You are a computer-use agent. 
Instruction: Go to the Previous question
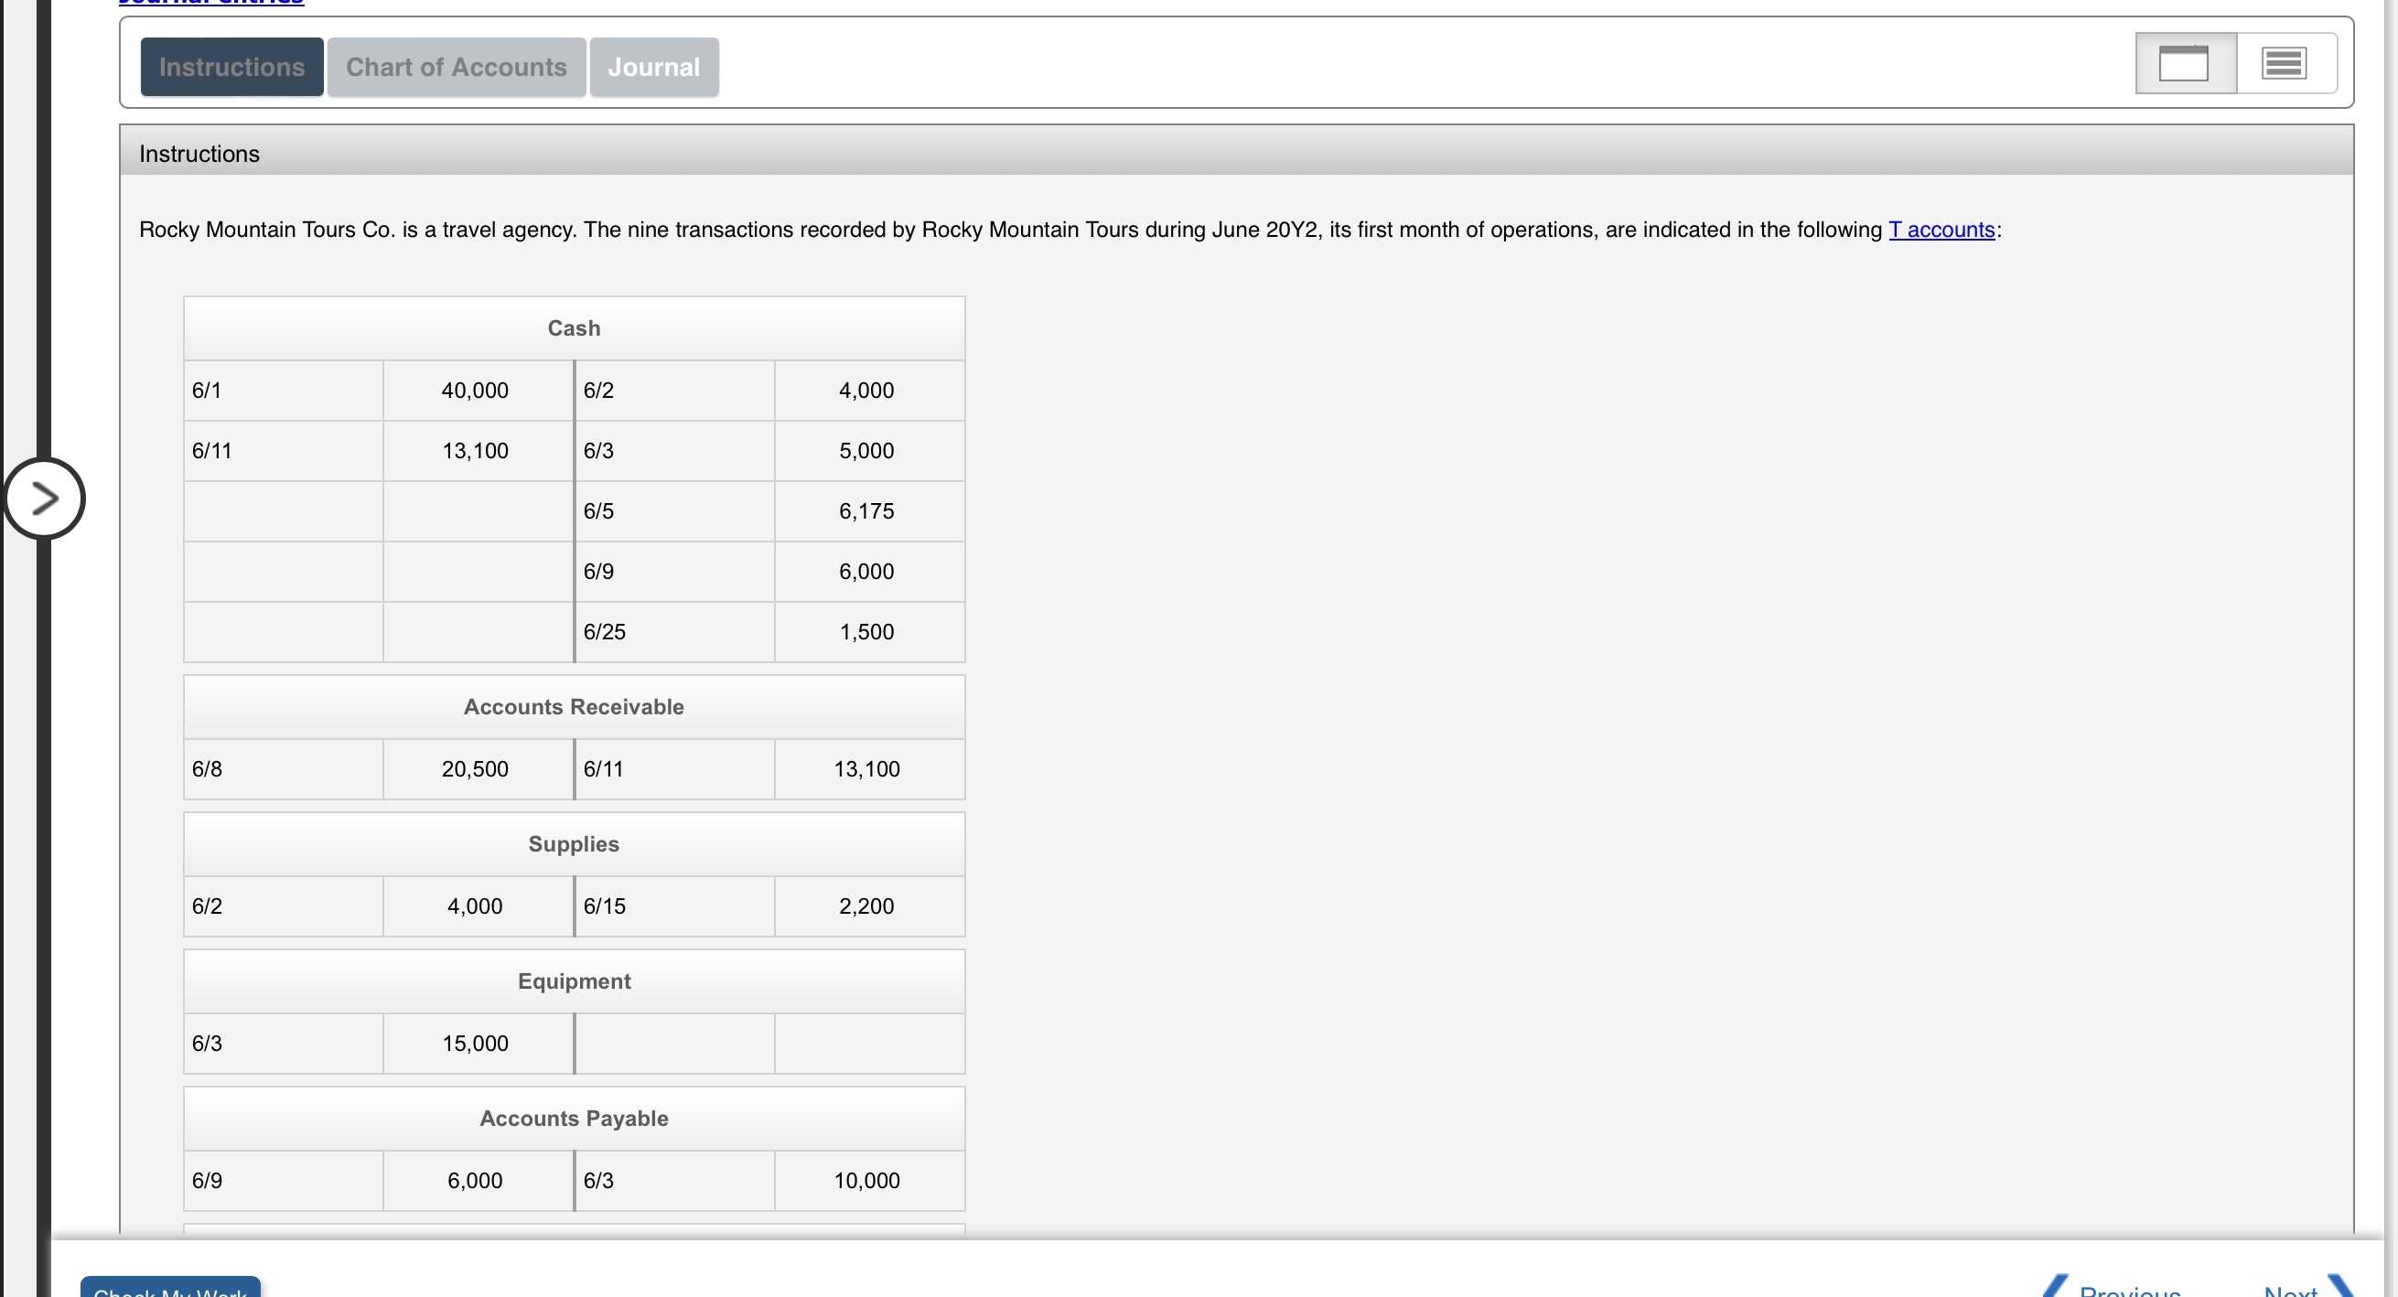[x=2128, y=1290]
